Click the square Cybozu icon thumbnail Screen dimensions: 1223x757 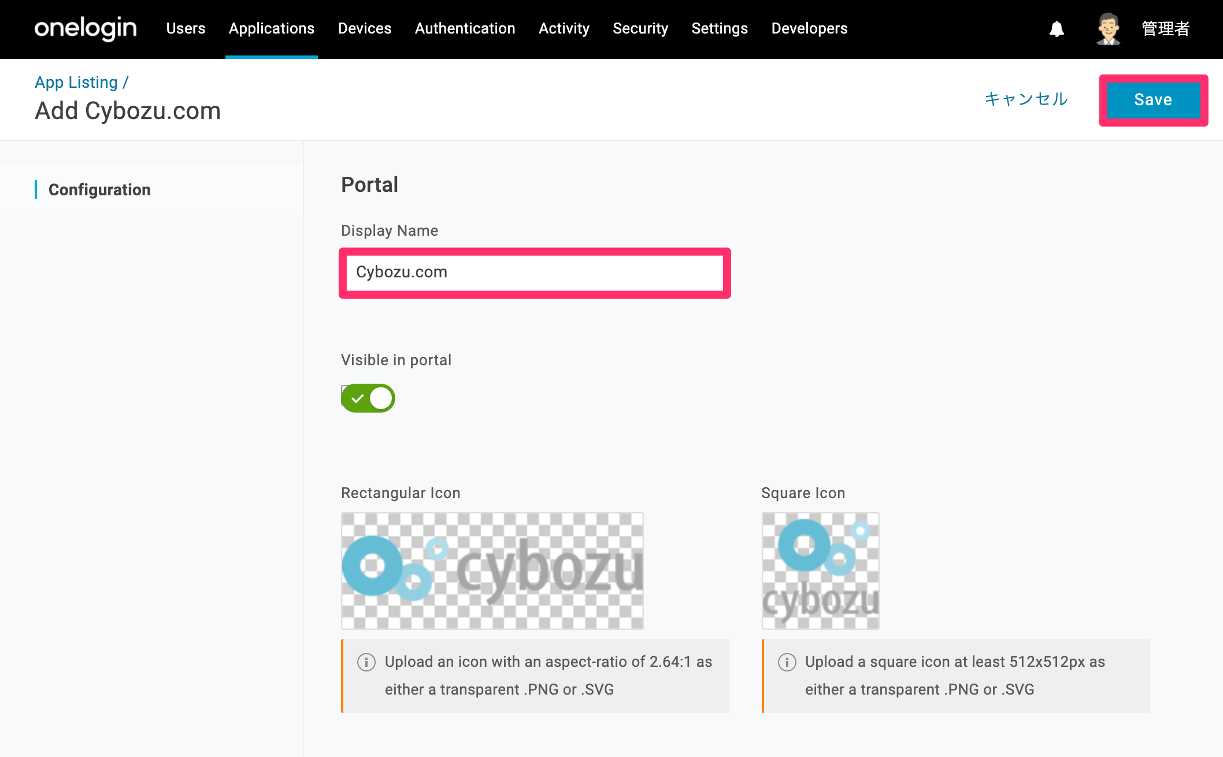coord(821,571)
